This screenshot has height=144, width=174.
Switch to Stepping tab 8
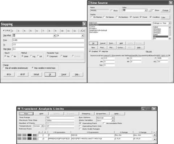click(x=51, y=31)
